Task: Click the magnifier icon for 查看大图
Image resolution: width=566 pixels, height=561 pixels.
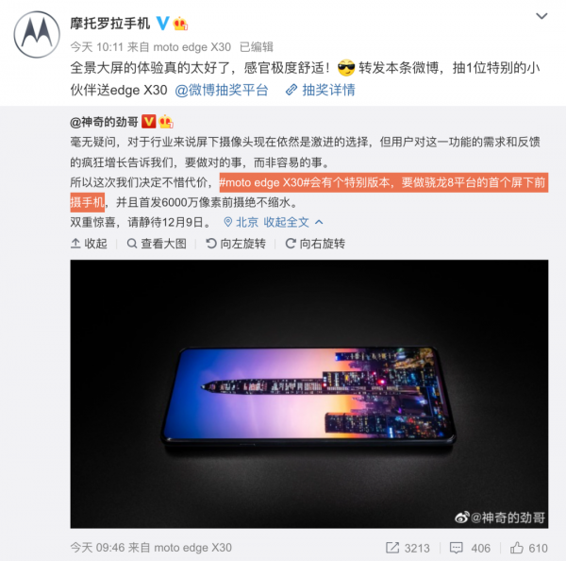Action: coord(132,244)
